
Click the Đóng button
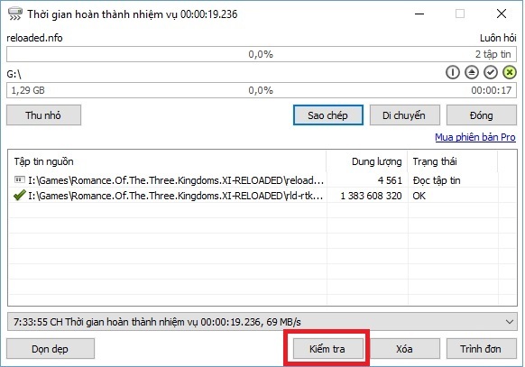click(x=482, y=115)
